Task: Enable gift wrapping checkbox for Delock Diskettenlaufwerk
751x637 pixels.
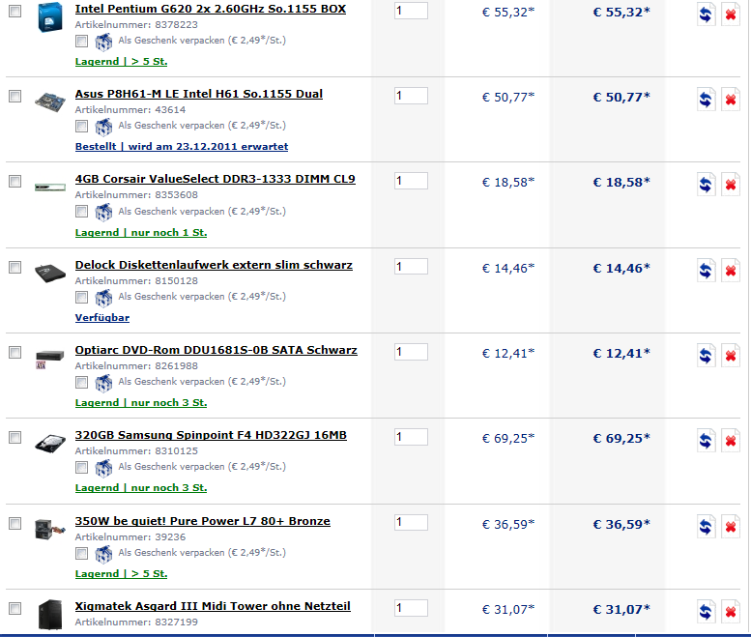Action: 82,298
